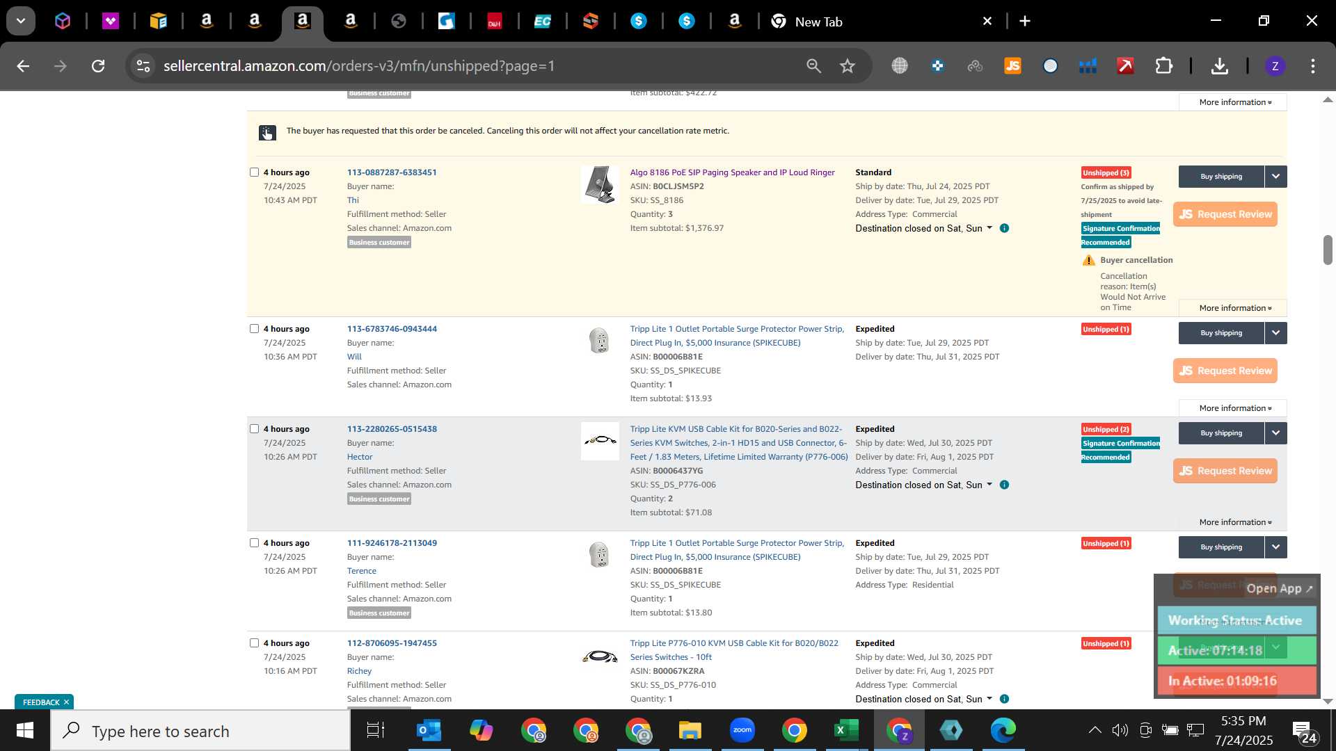The height and width of the screenshot is (751, 1336).
Task: Click Open App on overlay widget
Action: 1279,588
